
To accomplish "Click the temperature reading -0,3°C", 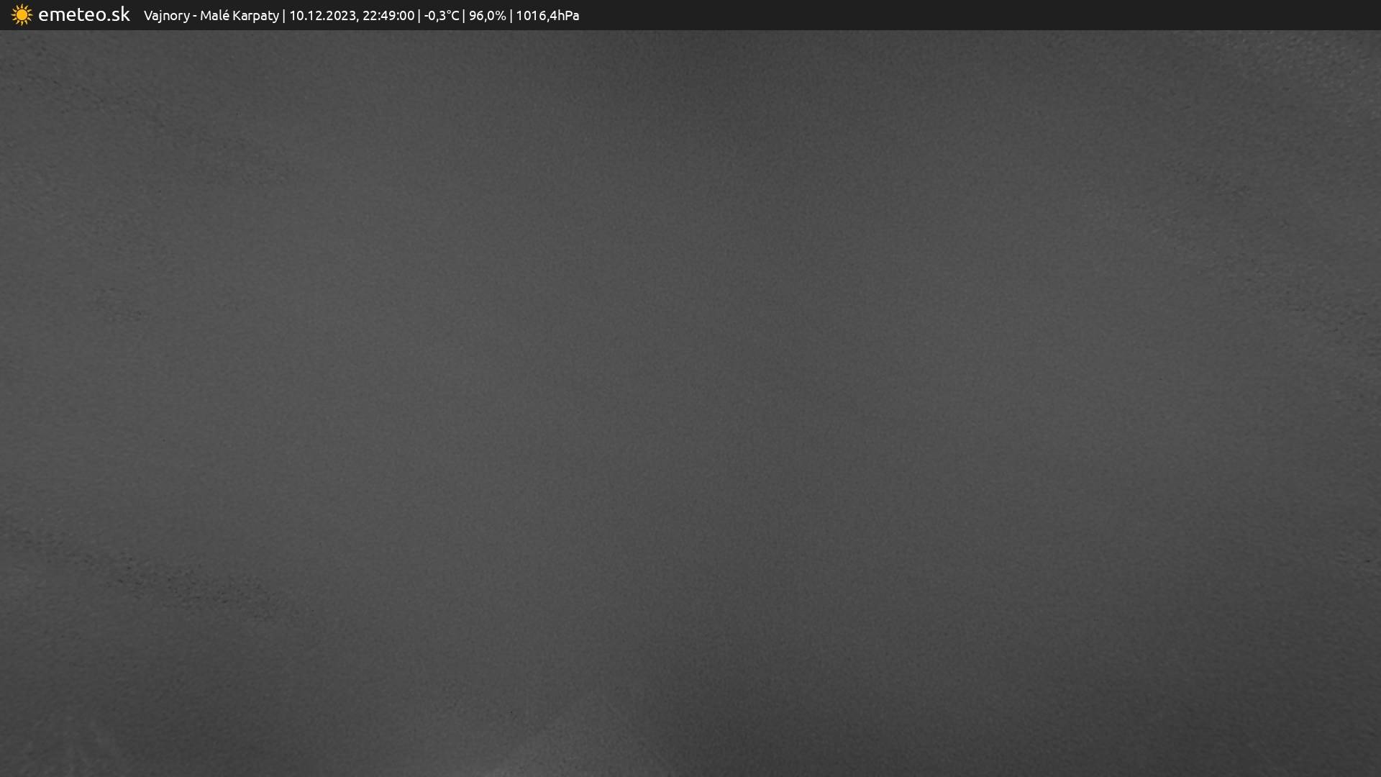I will coord(441,16).
